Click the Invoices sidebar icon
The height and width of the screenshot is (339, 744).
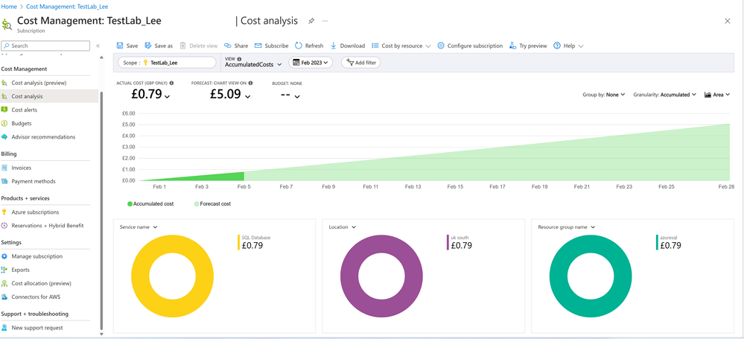coord(4,168)
